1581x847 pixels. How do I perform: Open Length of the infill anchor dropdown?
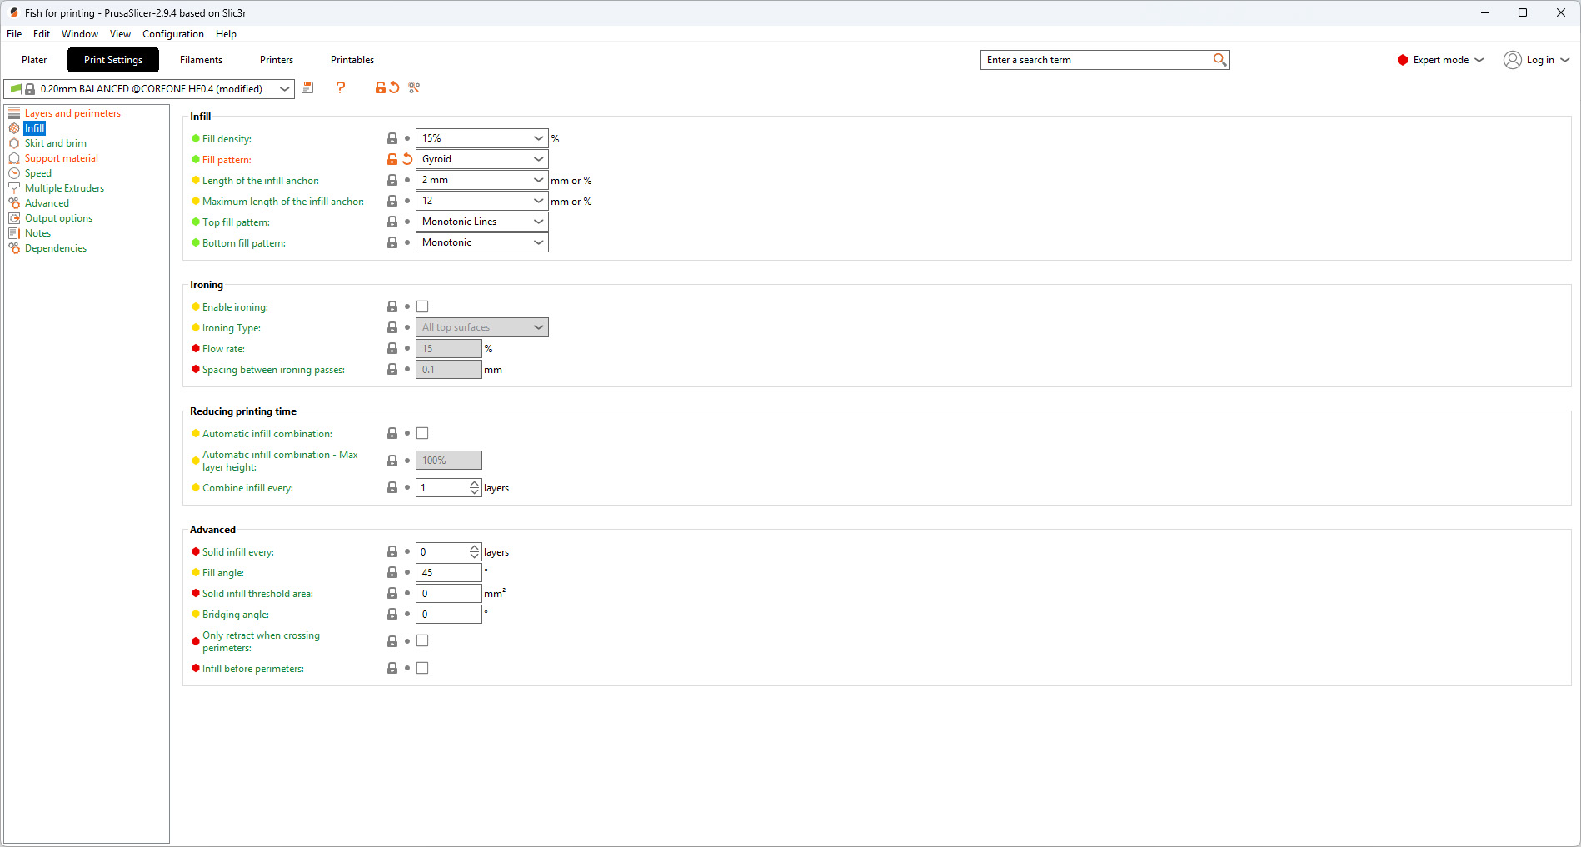(x=481, y=180)
